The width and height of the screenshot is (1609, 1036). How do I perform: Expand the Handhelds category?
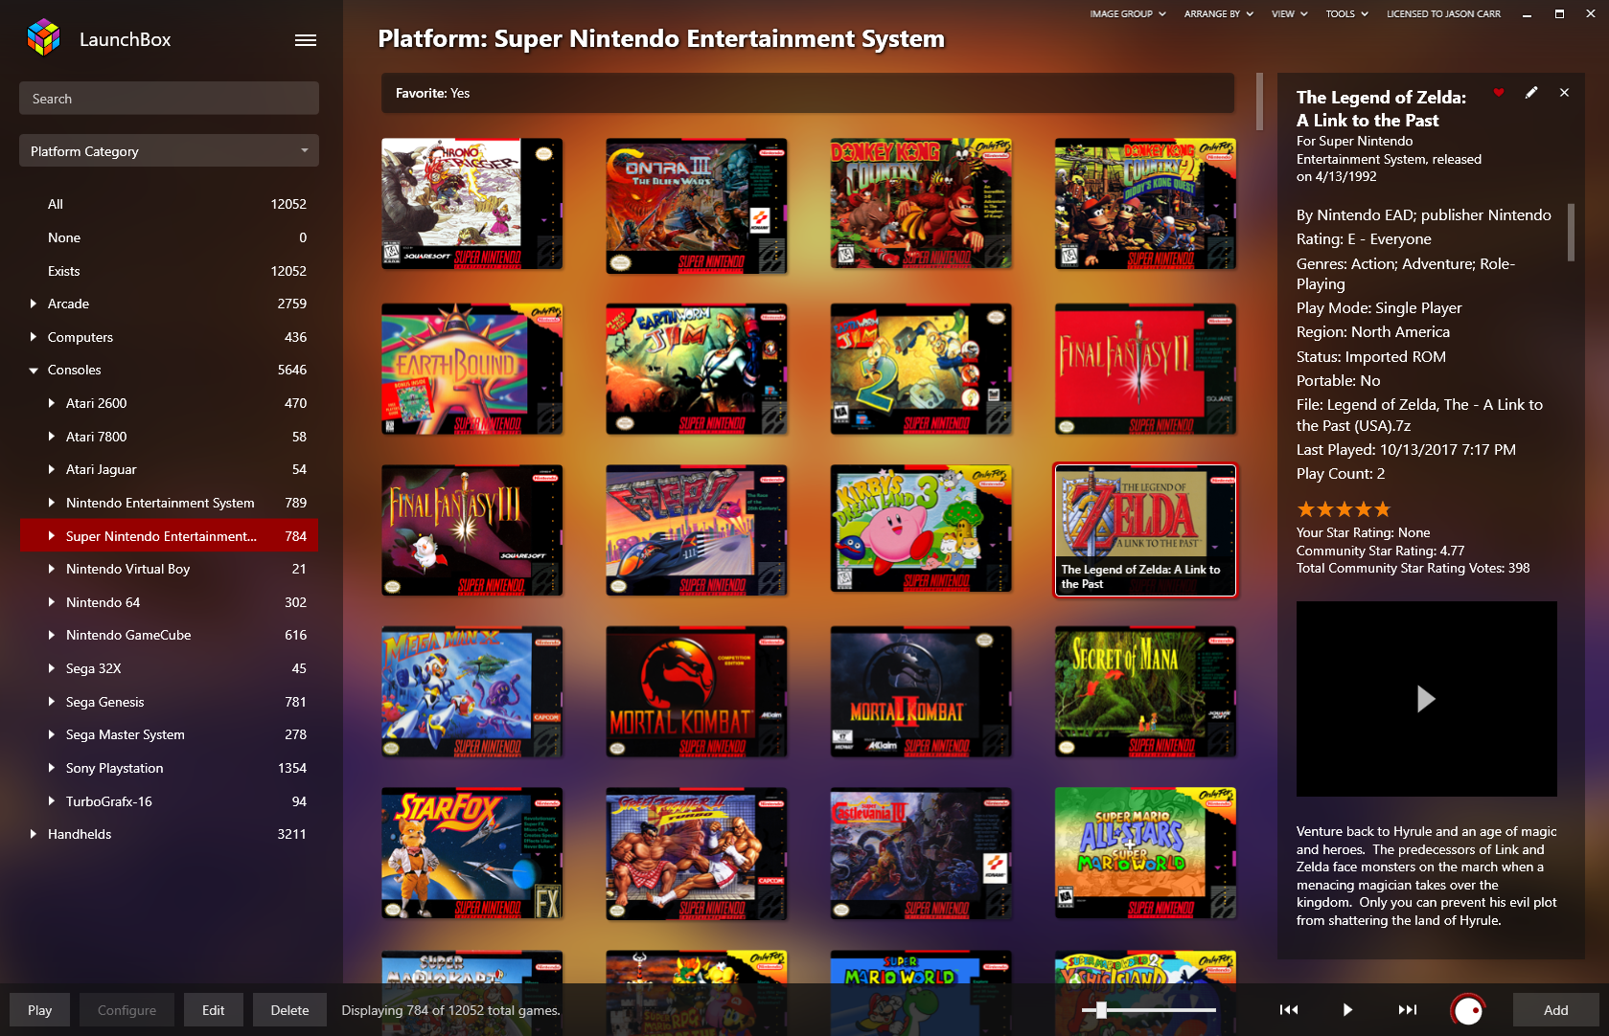tap(34, 834)
